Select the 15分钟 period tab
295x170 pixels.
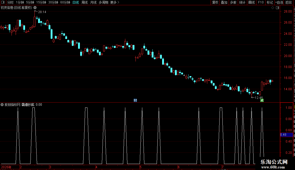pyautogui.click(x=41, y=2)
